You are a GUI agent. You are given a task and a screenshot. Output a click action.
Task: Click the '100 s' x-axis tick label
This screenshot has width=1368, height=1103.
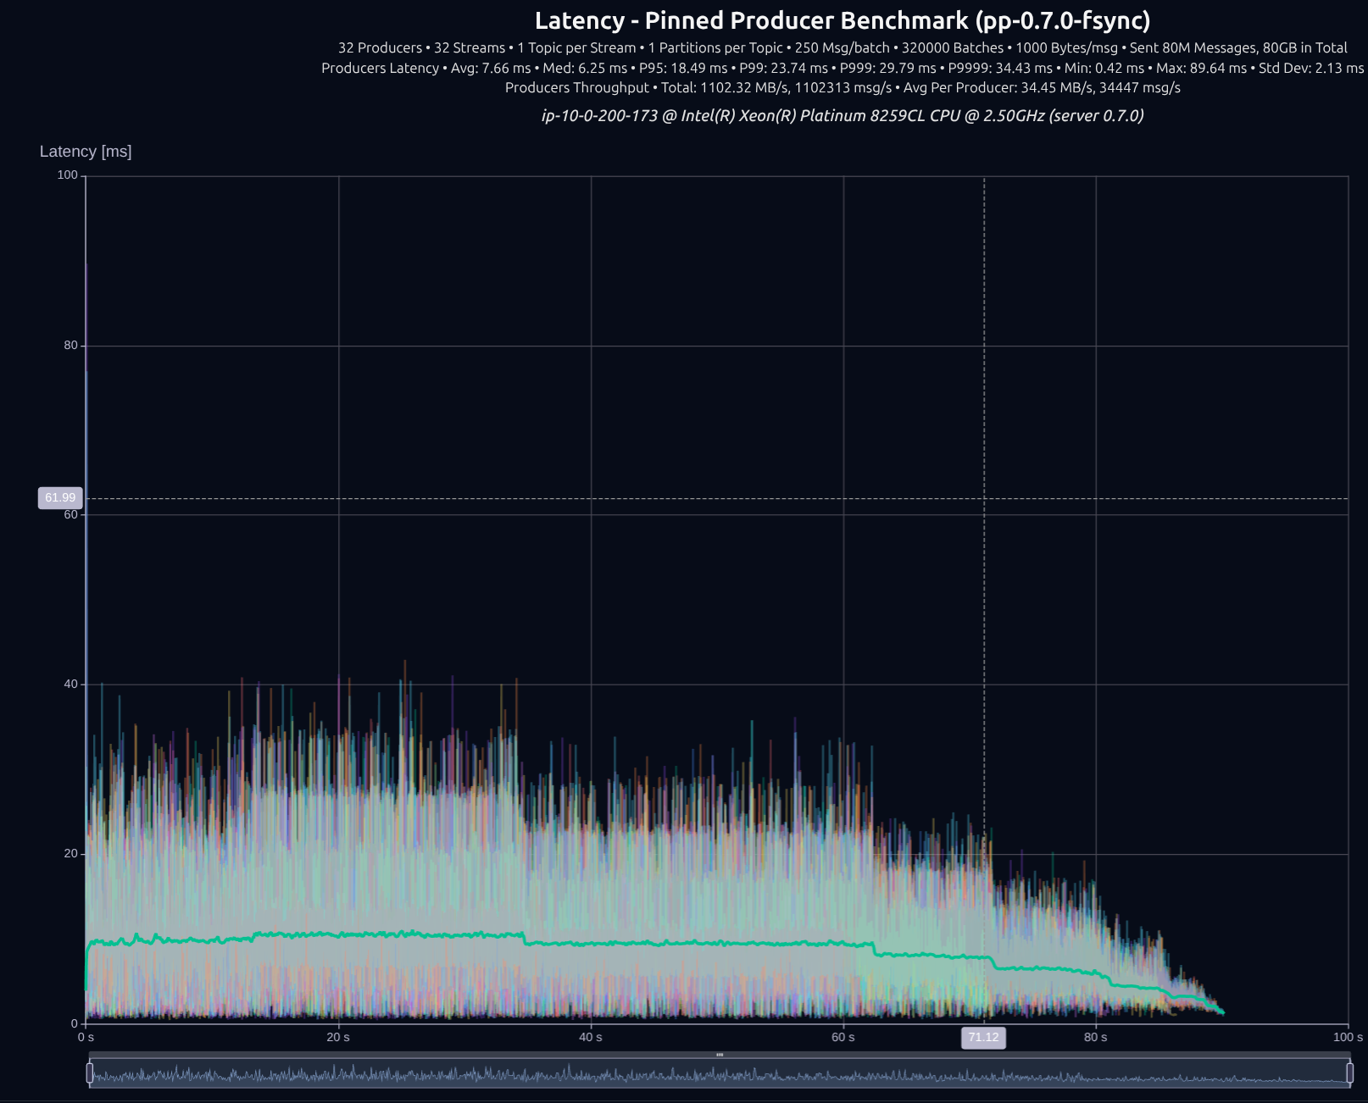pos(1348,1037)
